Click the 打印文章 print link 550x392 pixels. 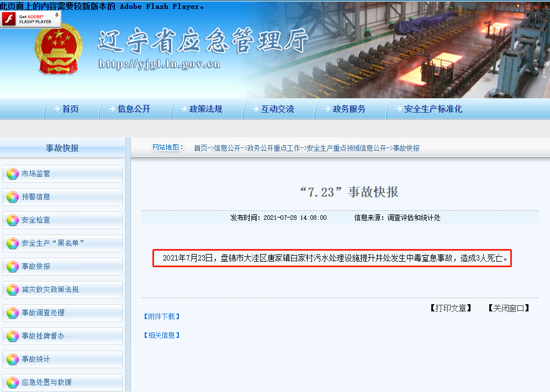click(x=451, y=308)
